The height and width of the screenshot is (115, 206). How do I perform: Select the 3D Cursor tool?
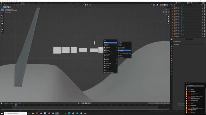[x=2, y=13]
